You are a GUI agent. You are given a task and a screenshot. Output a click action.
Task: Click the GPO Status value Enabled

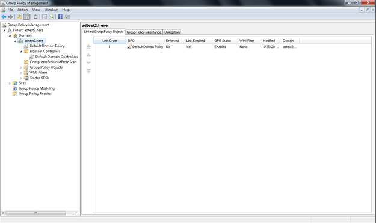pyautogui.click(x=220, y=47)
